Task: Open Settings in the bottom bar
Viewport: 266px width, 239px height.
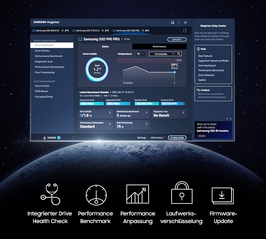Action: [x=142, y=138]
